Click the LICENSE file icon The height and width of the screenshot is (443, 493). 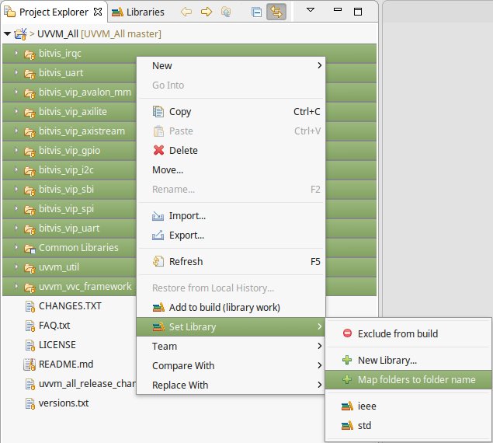pos(30,345)
